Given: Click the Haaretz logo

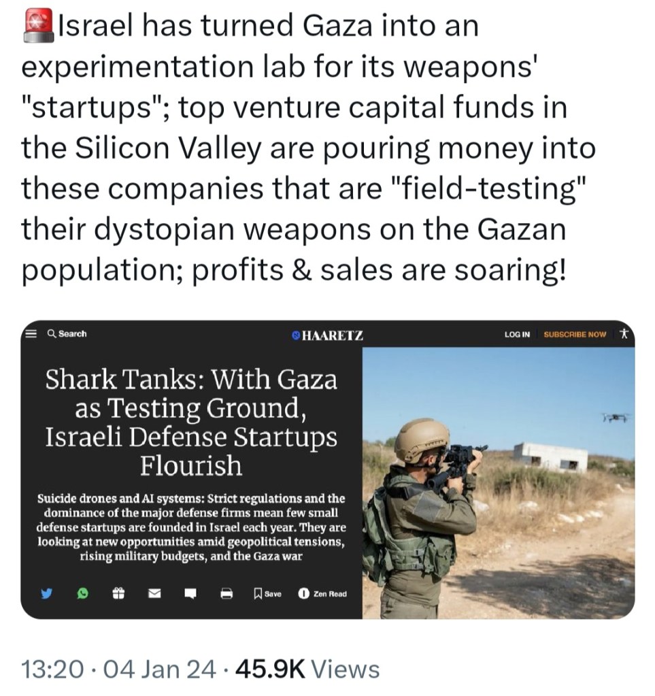Looking at the screenshot, I should (x=327, y=335).
